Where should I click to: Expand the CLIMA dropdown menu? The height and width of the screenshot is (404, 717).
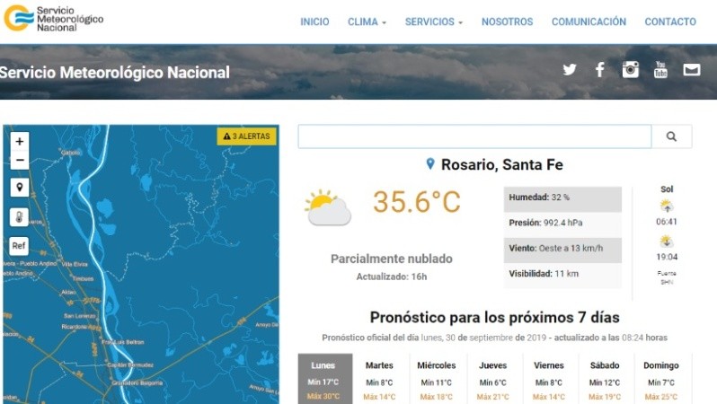coord(367,22)
